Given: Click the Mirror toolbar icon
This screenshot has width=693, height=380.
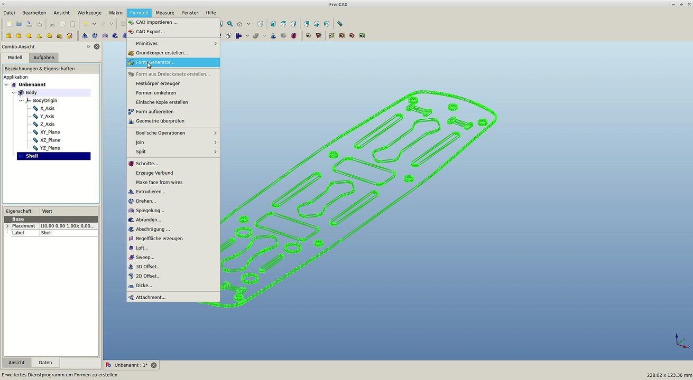Looking at the screenshot, I should (x=105, y=36).
